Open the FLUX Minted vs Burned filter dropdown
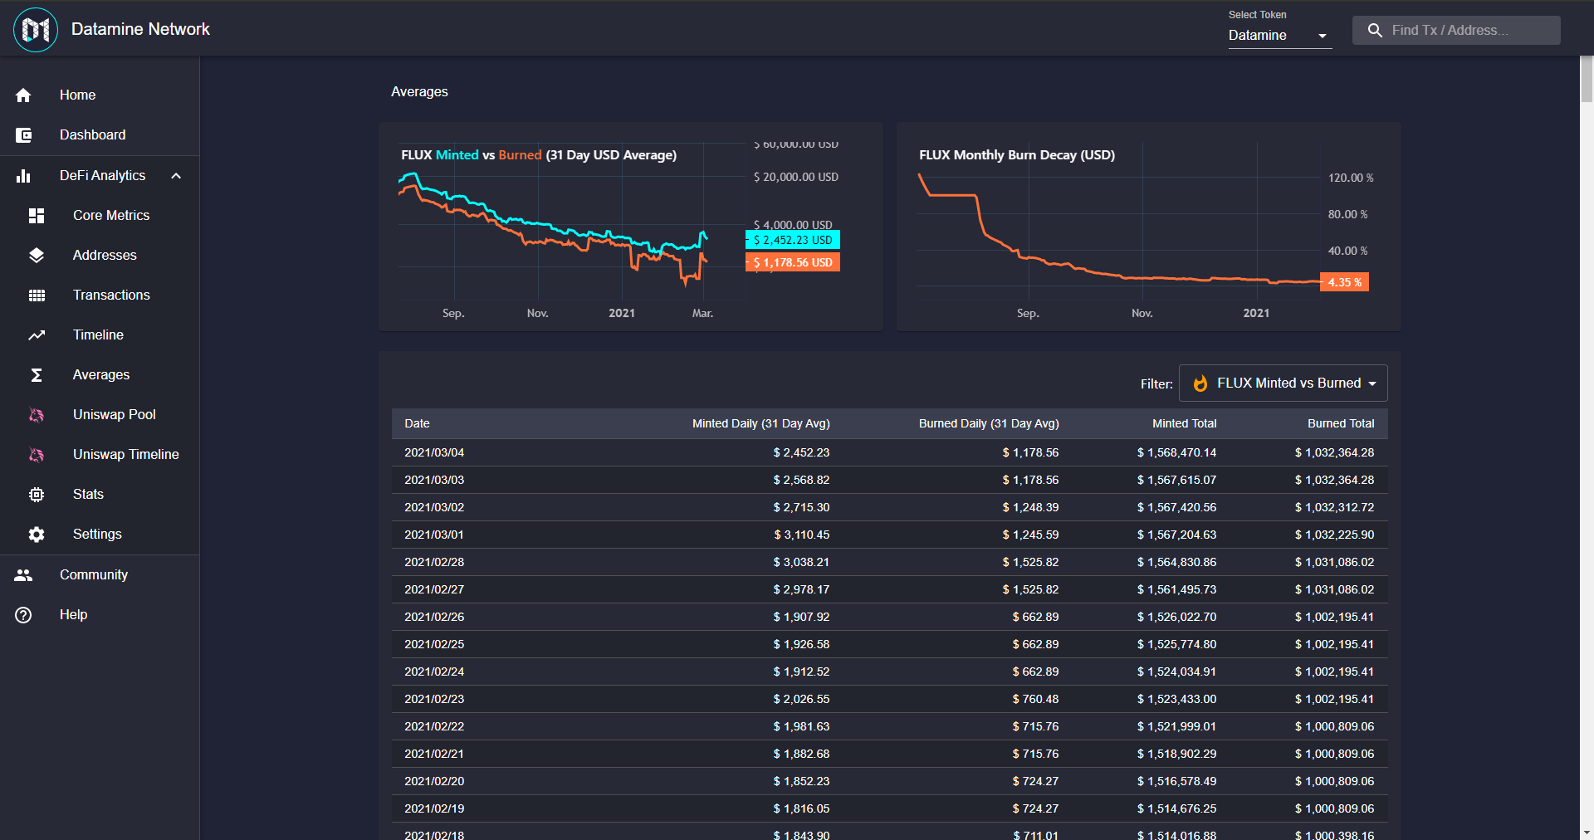This screenshot has width=1594, height=840. click(1284, 383)
